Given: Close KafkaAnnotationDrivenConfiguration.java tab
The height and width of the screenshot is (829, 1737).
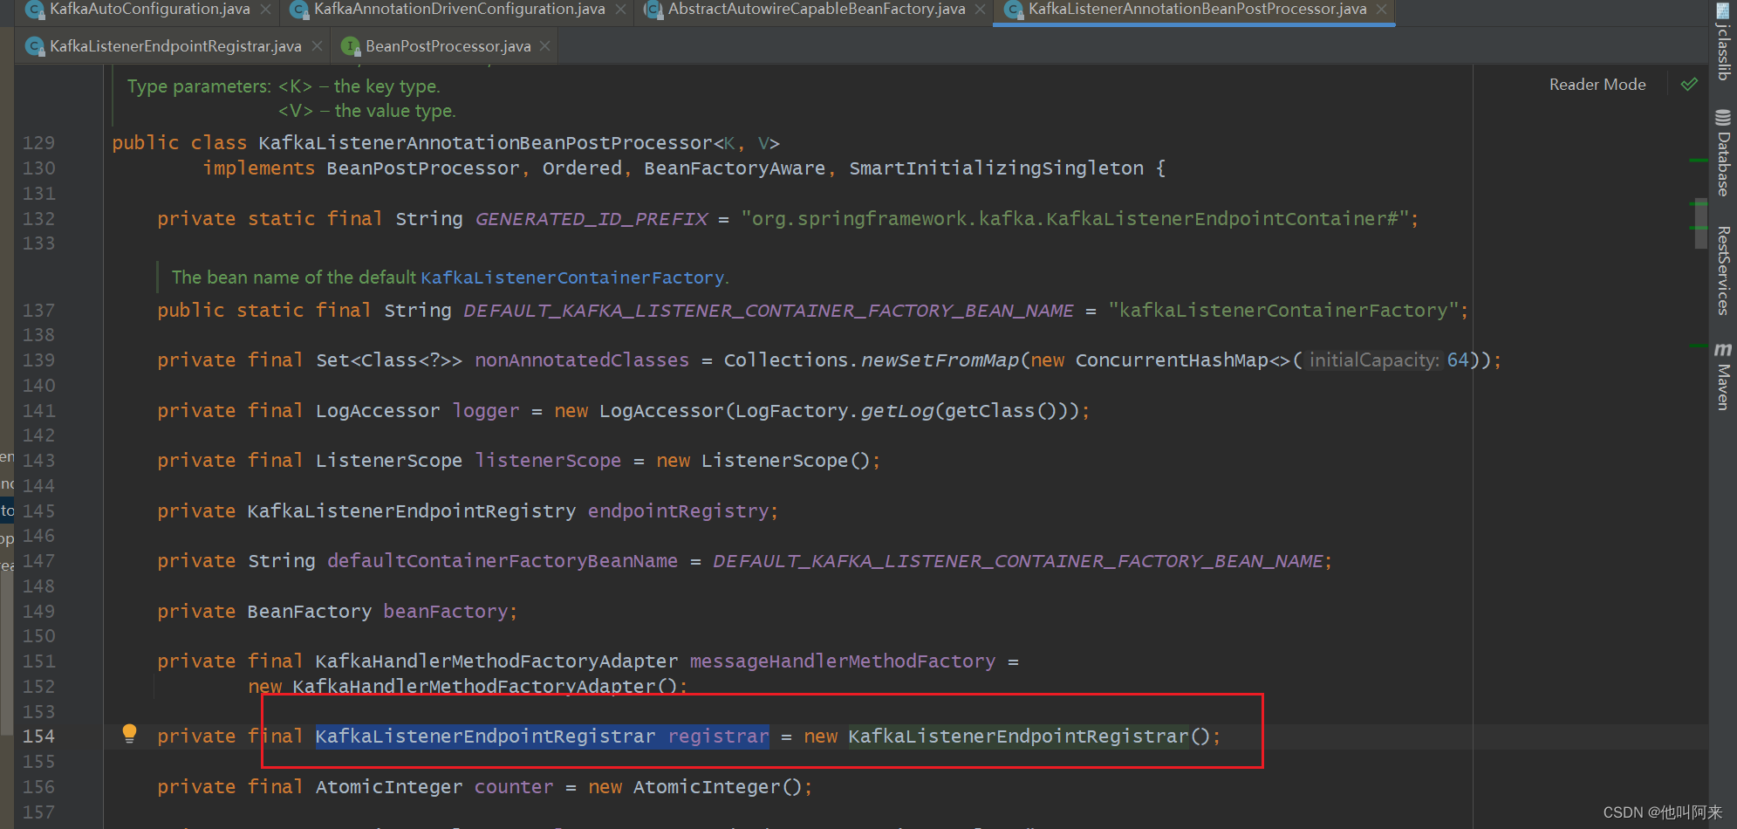Looking at the screenshot, I should pos(620,9).
